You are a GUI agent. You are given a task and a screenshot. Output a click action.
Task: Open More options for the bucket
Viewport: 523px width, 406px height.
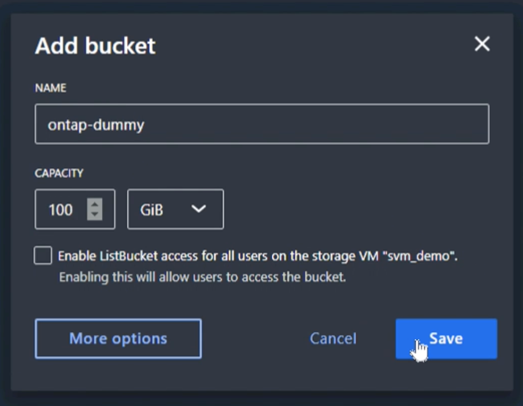point(118,338)
